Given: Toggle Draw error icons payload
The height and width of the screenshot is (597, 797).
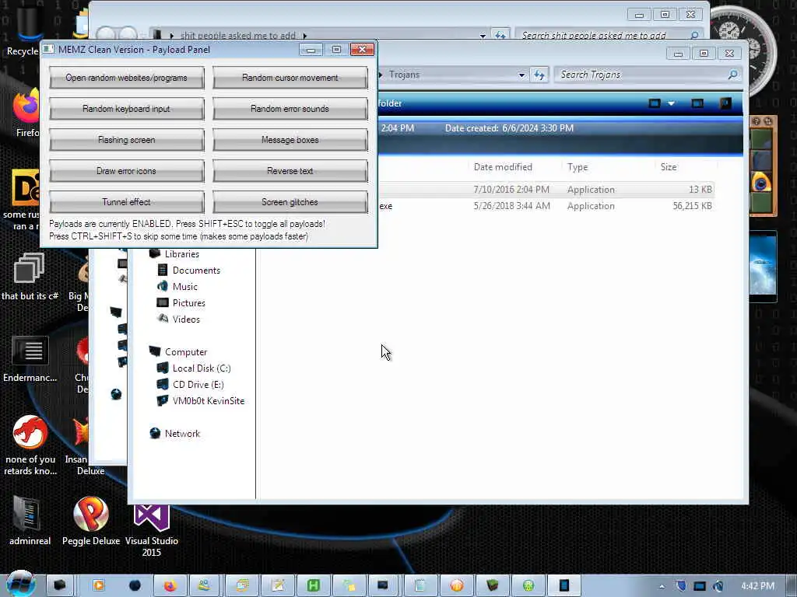Looking at the screenshot, I should click(127, 171).
